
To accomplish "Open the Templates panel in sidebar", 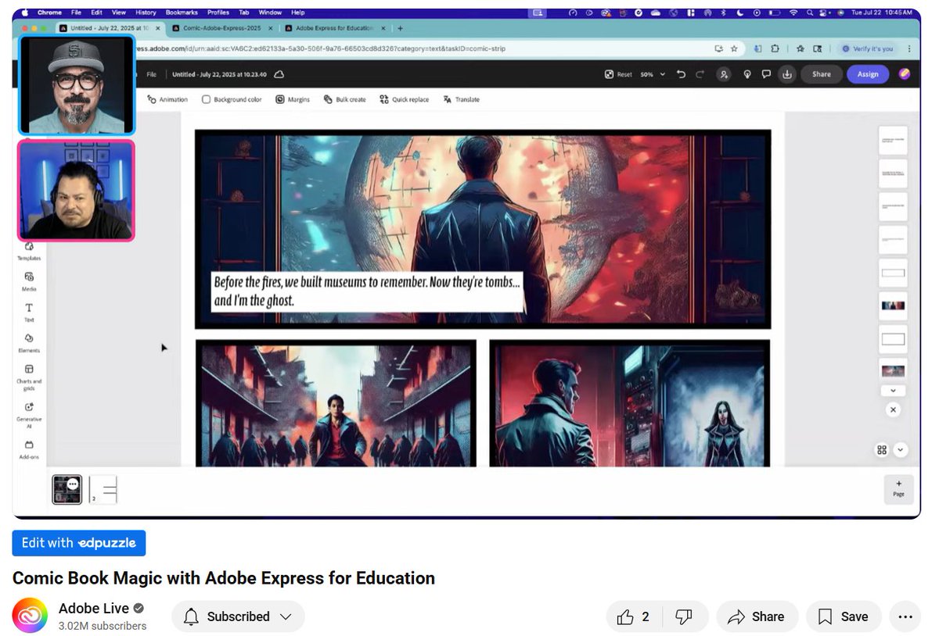I will 29,250.
